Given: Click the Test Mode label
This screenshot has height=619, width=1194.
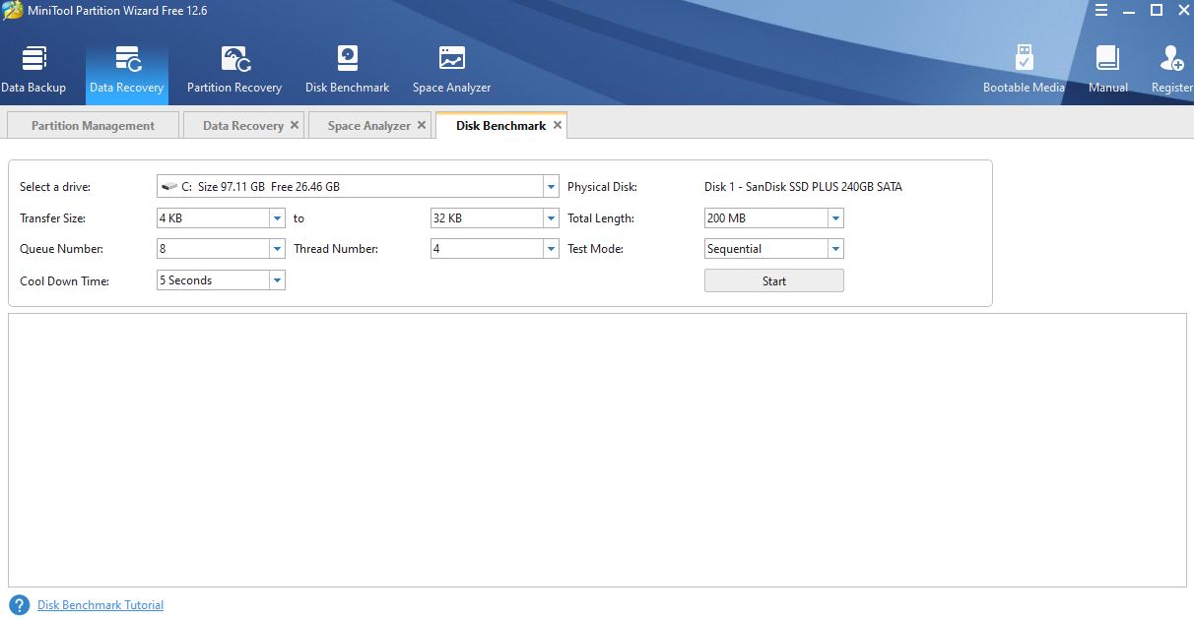Looking at the screenshot, I should click(595, 249).
